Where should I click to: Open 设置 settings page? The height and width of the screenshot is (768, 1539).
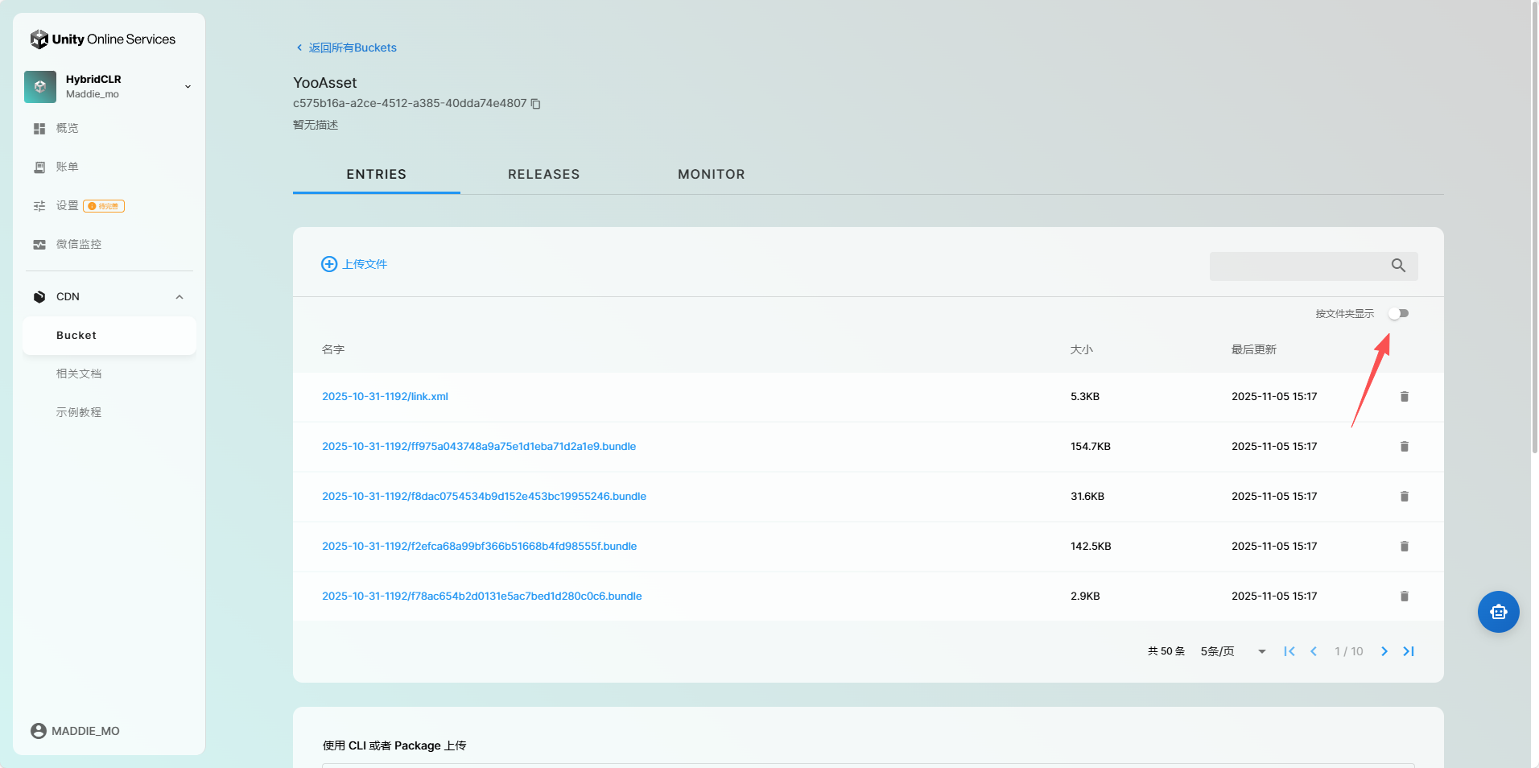[x=68, y=205]
